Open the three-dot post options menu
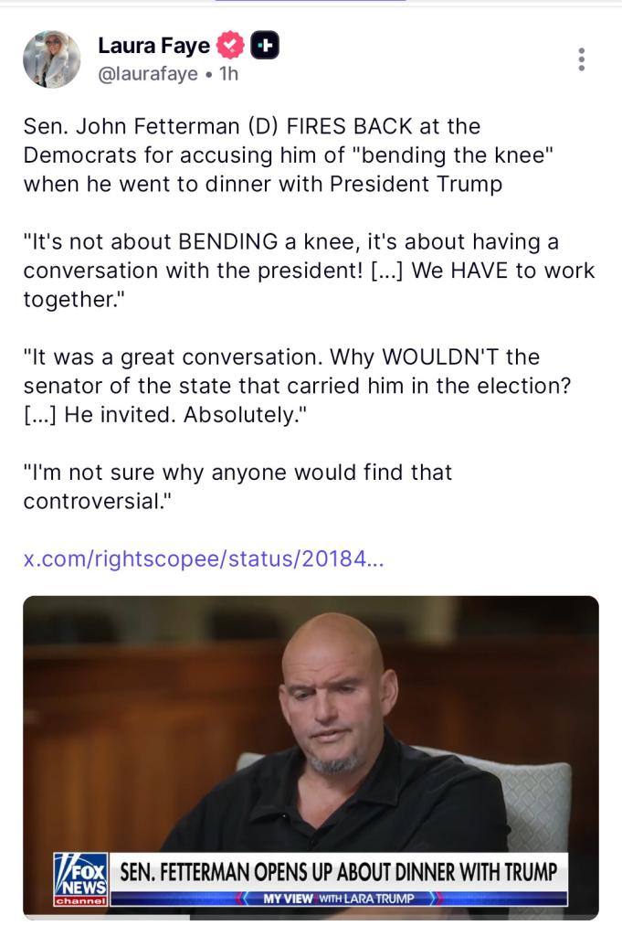Image resolution: width=622 pixels, height=936 pixels. pos(581,59)
